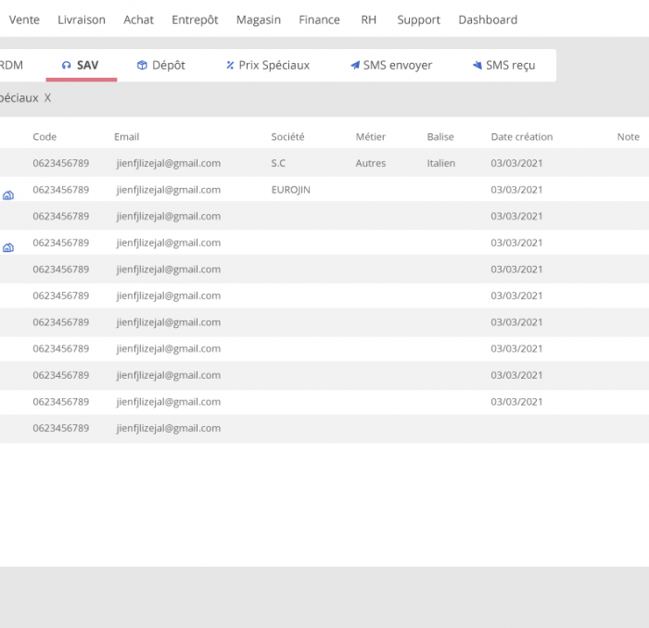
Task: Click the percent icon for Prix Spéciaux
Action: (230, 66)
